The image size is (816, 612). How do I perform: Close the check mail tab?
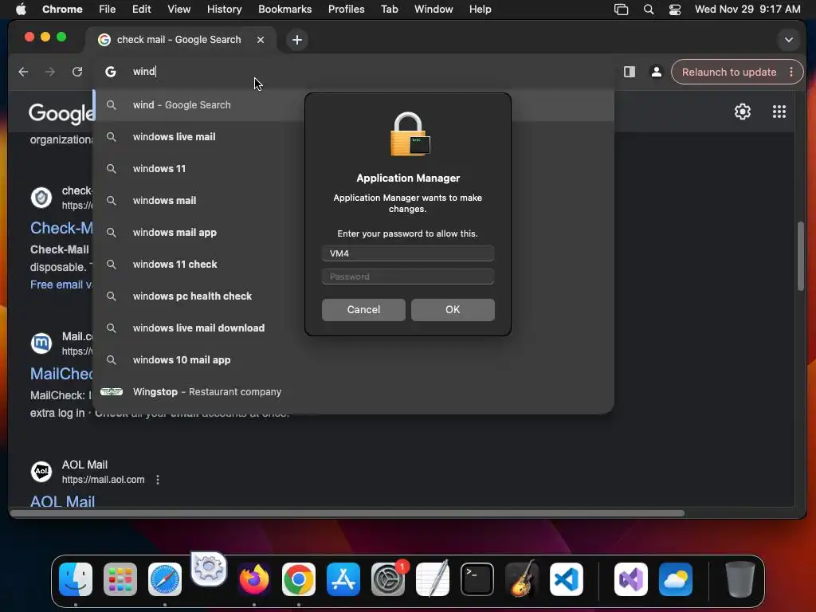coord(261,40)
